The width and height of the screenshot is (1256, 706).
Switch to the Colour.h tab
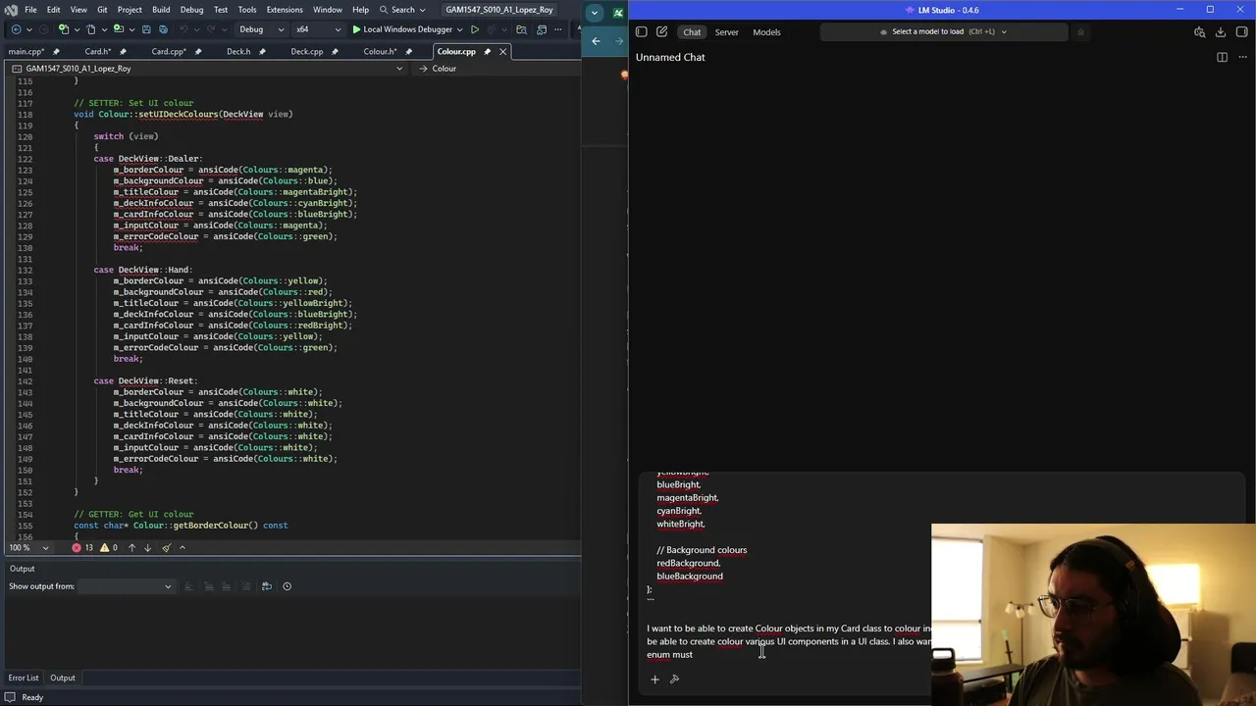click(379, 51)
